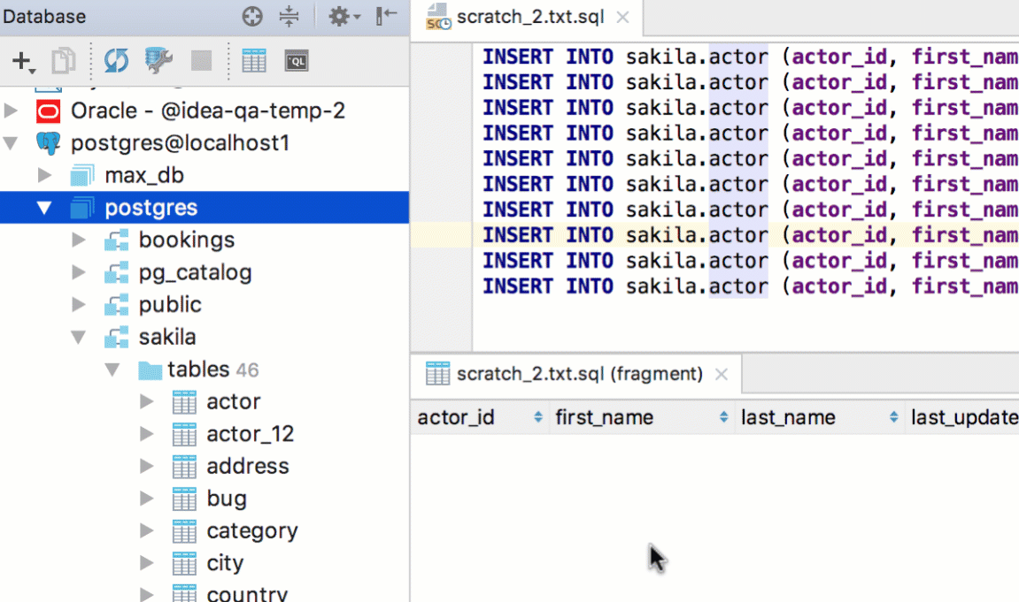Click the tables folder icon

pyautogui.click(x=151, y=370)
